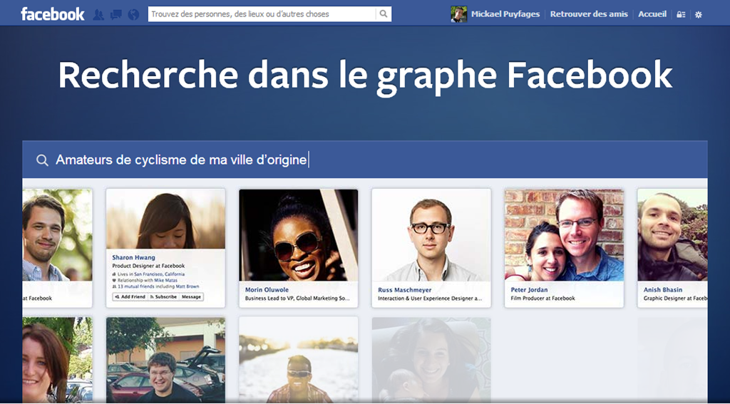Open messages icon in top bar
This screenshot has width=730, height=404.
116,14
